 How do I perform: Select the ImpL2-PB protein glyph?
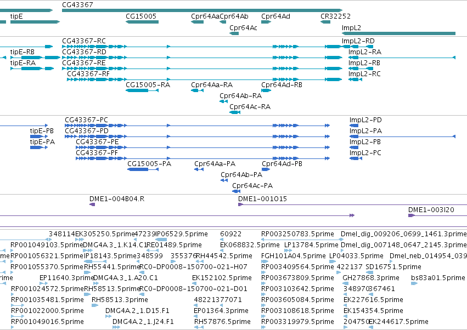coord(354,147)
